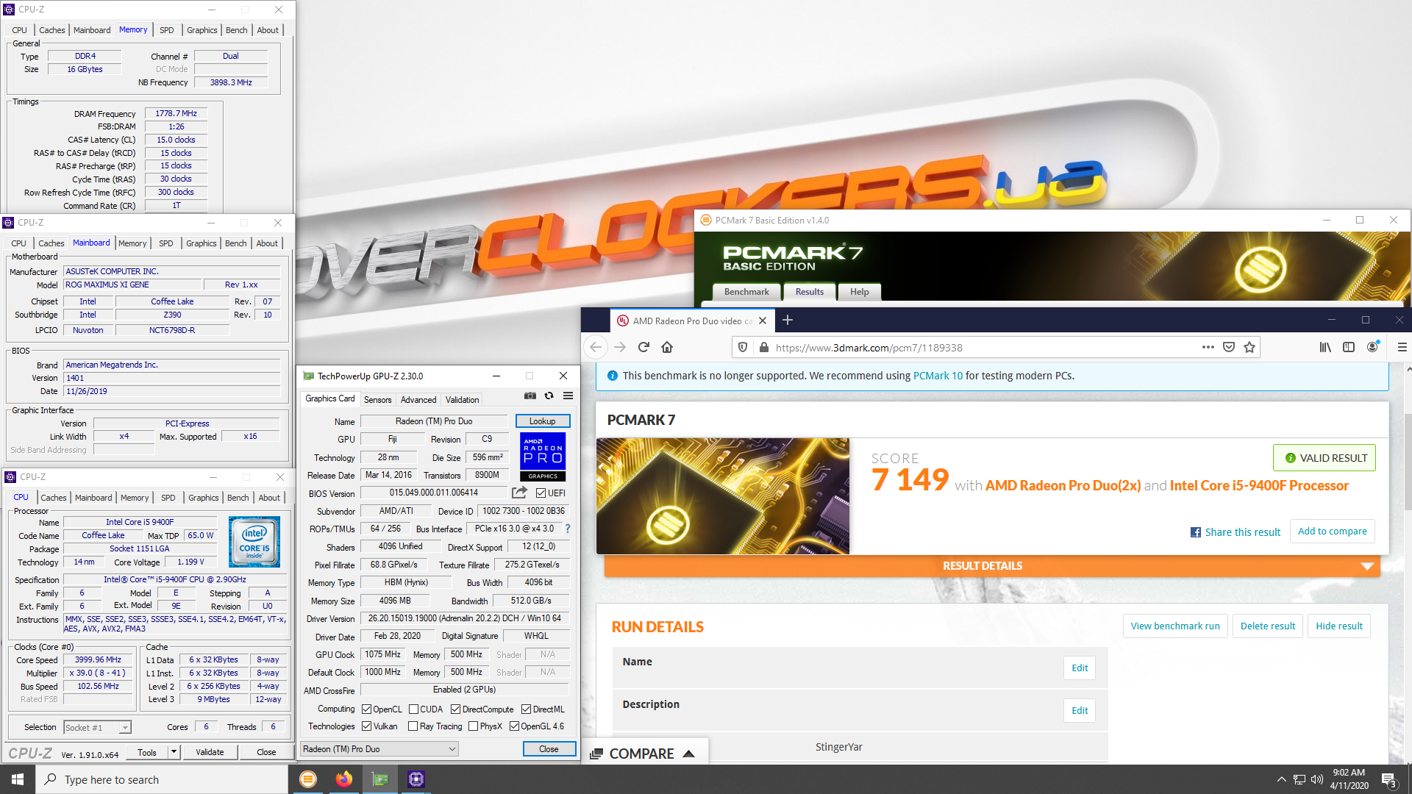Open Firefox library icon
Image resolution: width=1412 pixels, height=794 pixels.
tap(1325, 347)
